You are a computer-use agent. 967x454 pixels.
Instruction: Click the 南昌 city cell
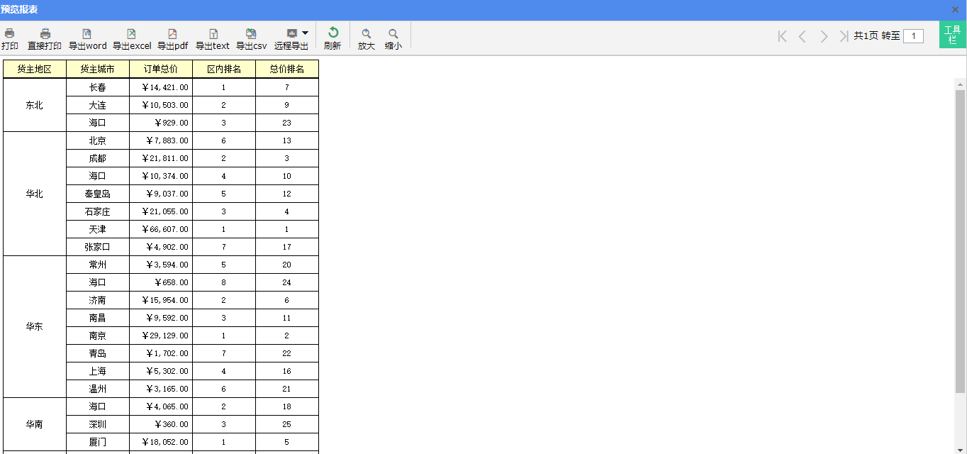(98, 318)
